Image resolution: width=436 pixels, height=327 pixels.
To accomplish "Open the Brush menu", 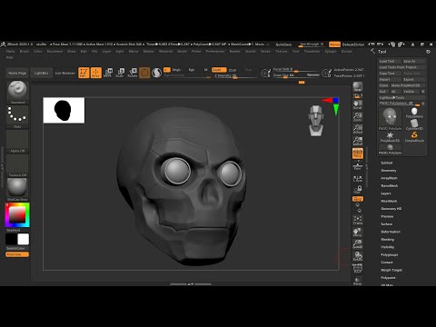I will pos(25,52).
